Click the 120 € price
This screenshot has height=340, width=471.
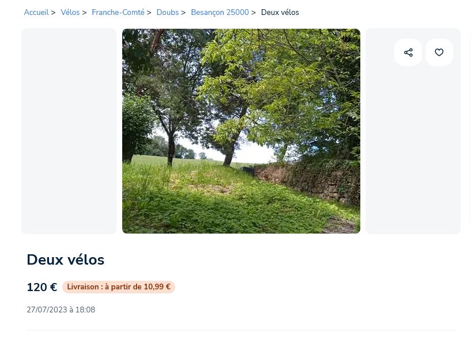42,287
